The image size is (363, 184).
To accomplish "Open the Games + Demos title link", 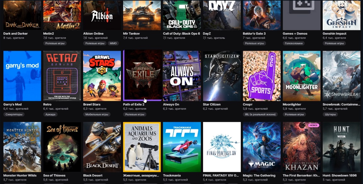I will pyautogui.click(x=295, y=34).
